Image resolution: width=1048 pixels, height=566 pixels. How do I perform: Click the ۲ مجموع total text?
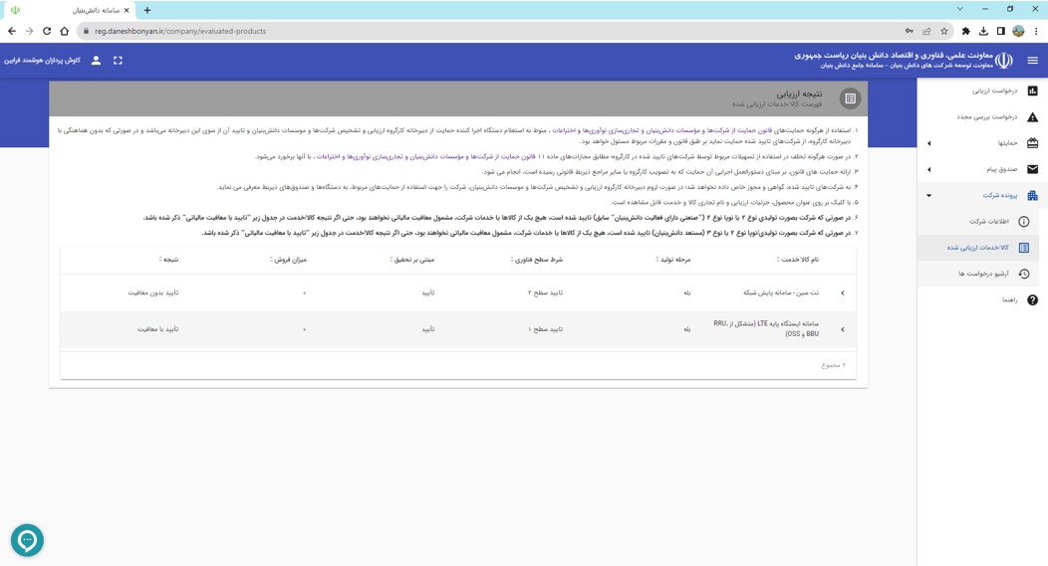[x=834, y=365]
